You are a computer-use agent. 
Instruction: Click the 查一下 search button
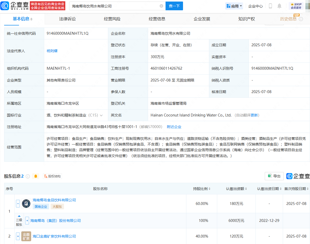tap(174, 6)
